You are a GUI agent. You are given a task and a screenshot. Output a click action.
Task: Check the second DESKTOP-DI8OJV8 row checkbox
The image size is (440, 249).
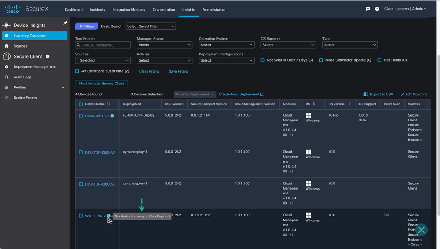pos(81,184)
